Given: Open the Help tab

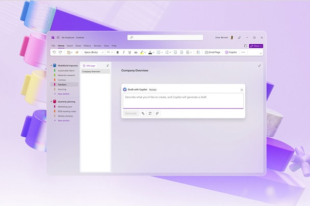Looking at the screenshot, I should tap(114, 46).
